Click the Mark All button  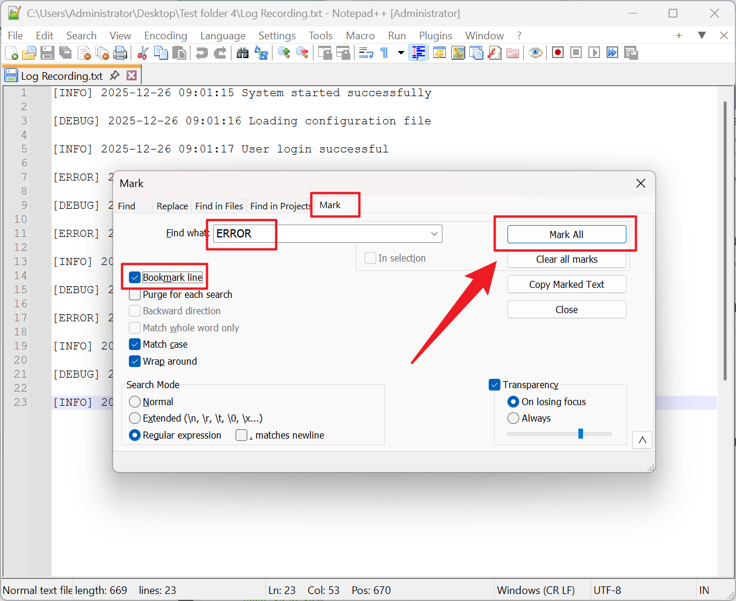(567, 235)
